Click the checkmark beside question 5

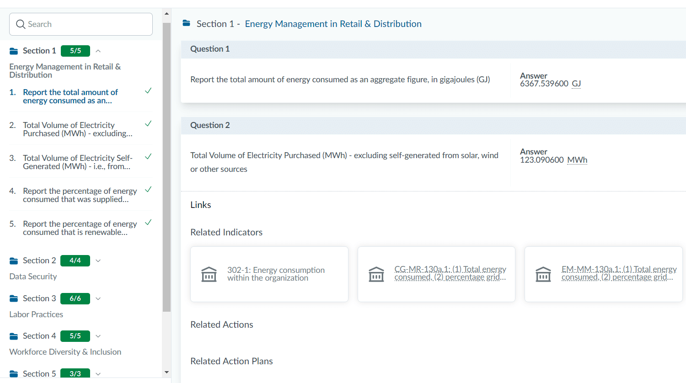[148, 223]
